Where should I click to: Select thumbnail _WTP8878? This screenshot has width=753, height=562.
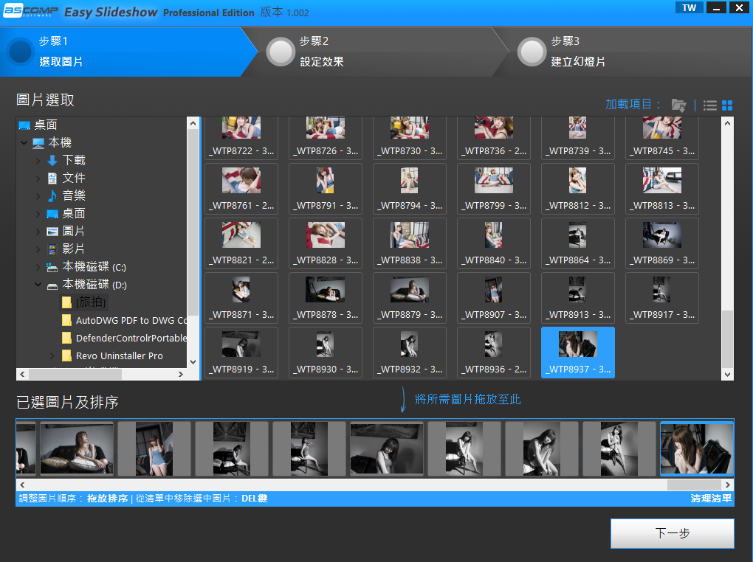326,297
